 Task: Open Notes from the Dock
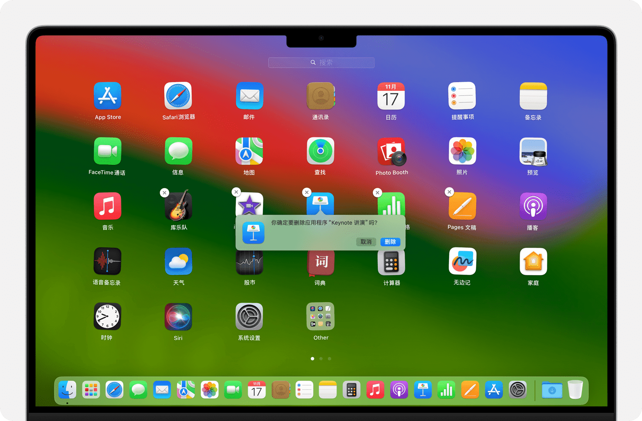328,390
